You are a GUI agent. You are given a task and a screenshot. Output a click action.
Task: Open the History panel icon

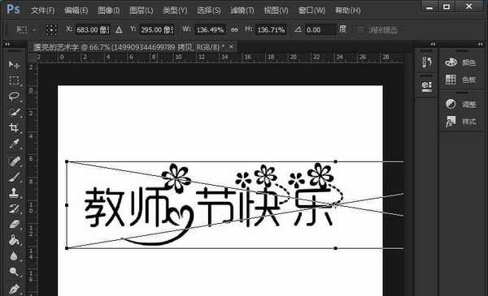click(x=426, y=62)
